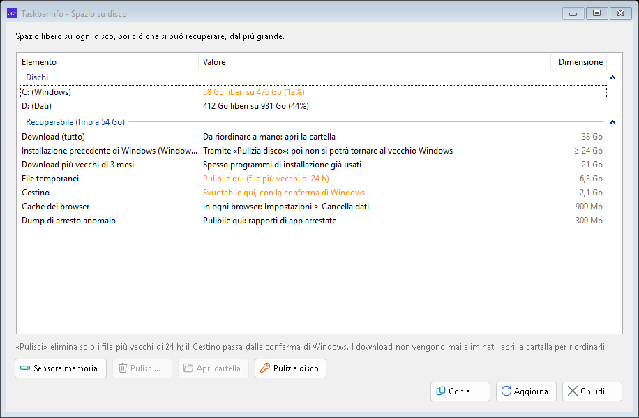This screenshot has height=418, width=639.
Task: Sort by the Dimensione column header
Action: 579,62
